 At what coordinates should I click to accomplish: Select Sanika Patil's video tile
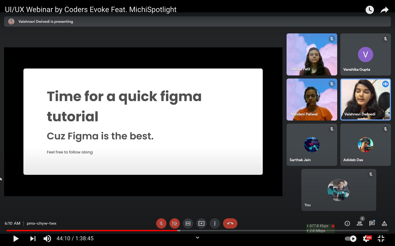312,54
